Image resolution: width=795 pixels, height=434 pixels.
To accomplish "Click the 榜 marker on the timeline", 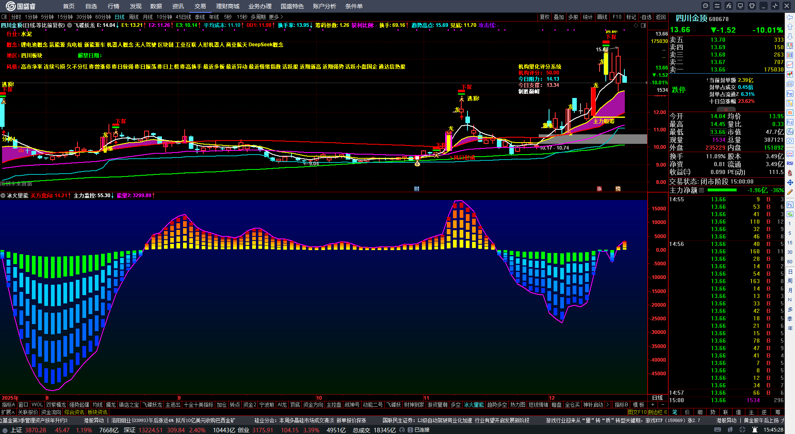I will coord(618,189).
